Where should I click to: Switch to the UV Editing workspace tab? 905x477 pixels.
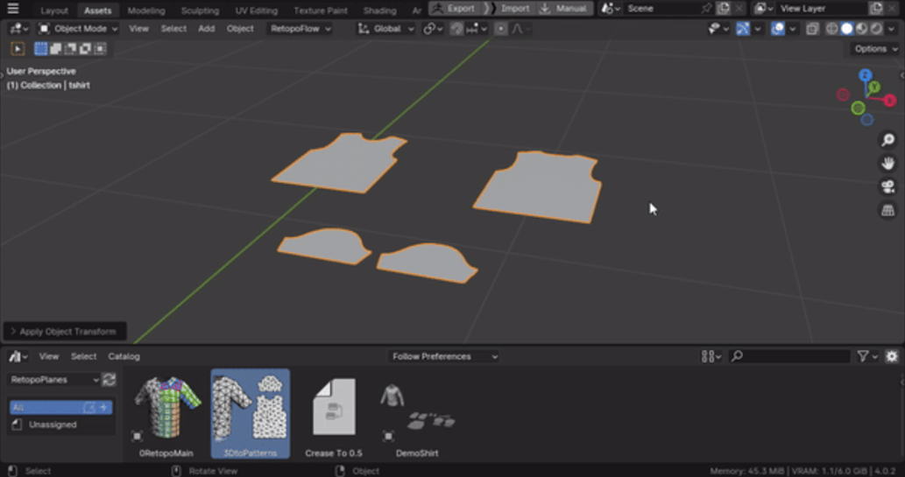pyautogui.click(x=257, y=11)
